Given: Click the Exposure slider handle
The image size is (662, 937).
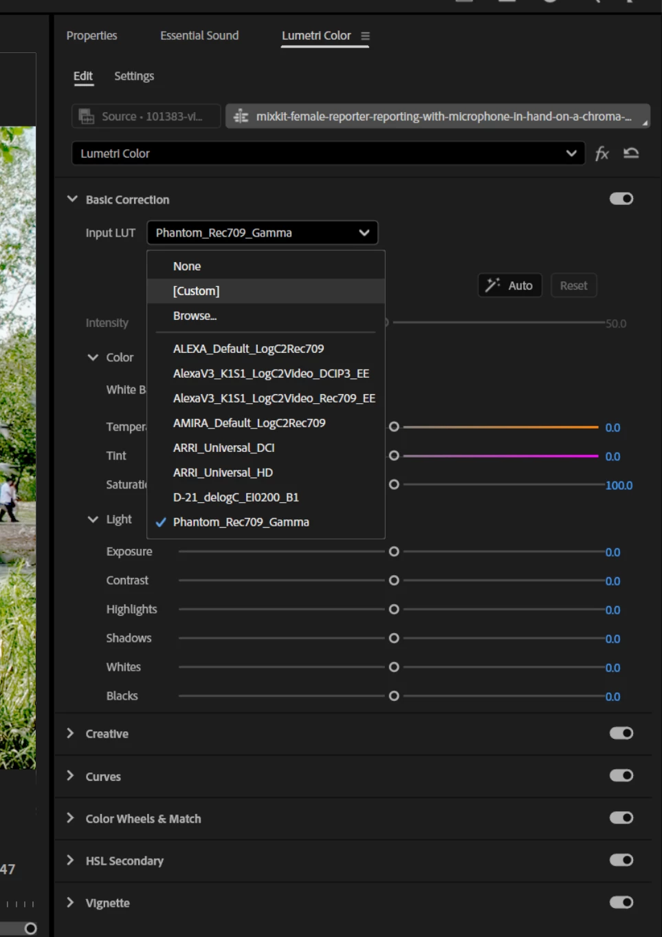Looking at the screenshot, I should coord(394,552).
